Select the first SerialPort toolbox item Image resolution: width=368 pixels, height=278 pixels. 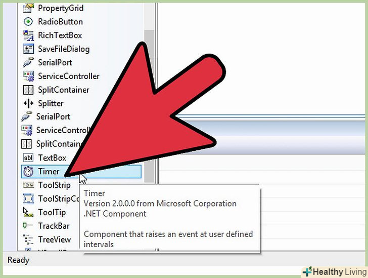(x=48, y=63)
